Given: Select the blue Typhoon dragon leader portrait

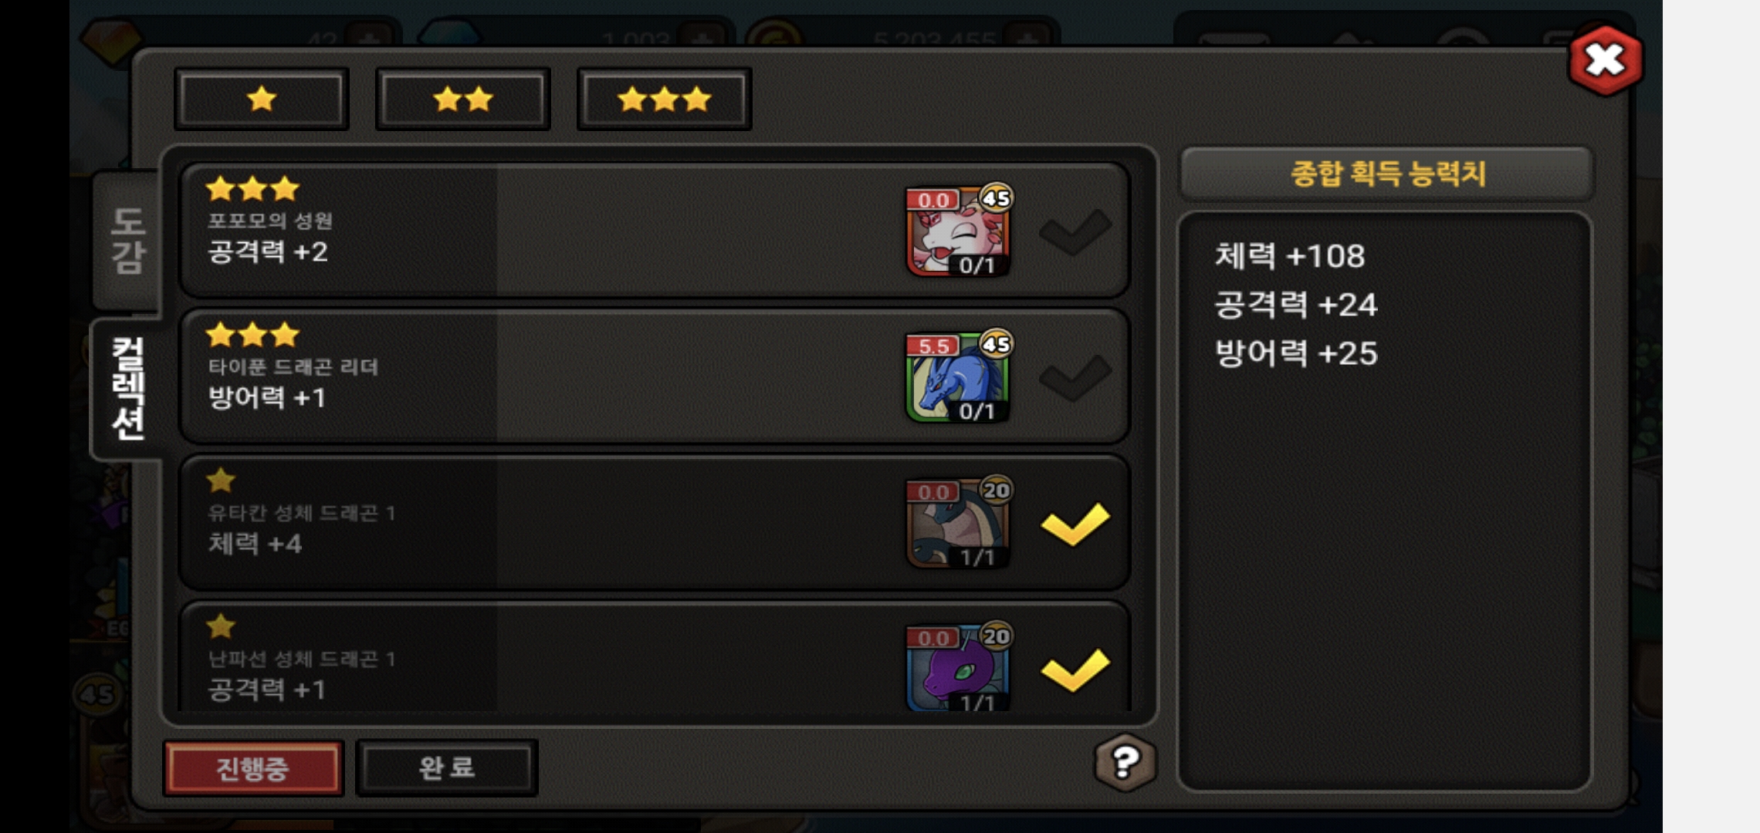Looking at the screenshot, I should 958,377.
